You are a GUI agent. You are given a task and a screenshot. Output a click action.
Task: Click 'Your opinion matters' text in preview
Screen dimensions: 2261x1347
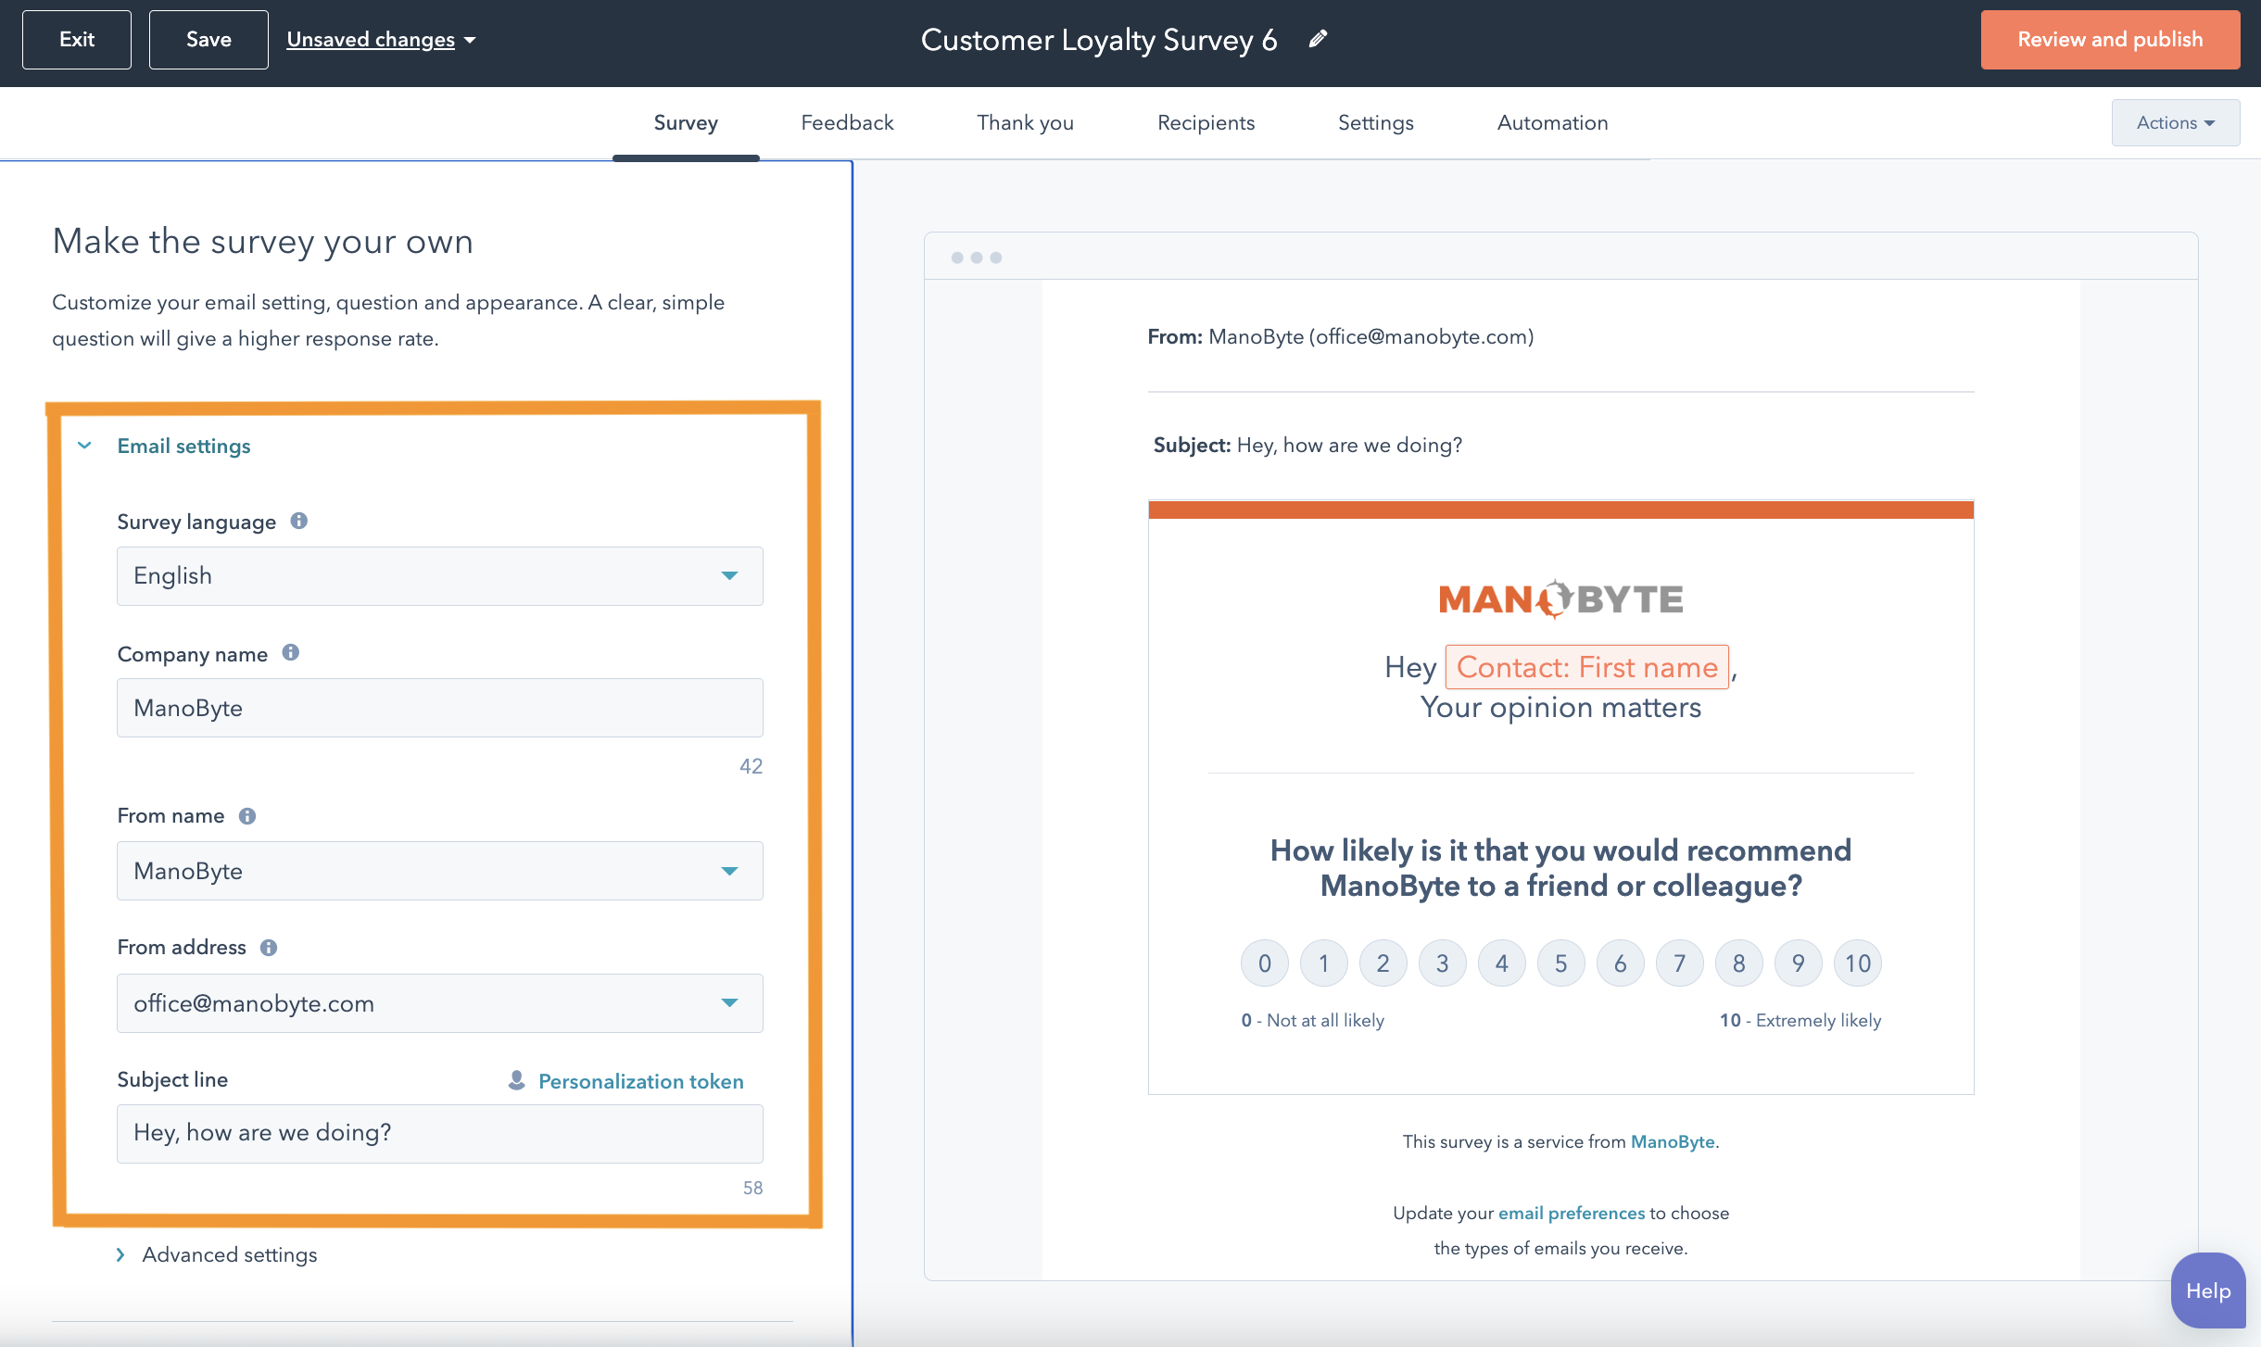(x=1560, y=707)
